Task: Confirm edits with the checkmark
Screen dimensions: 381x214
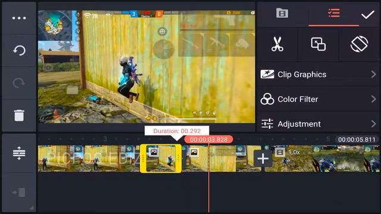Action: pyautogui.click(x=368, y=14)
